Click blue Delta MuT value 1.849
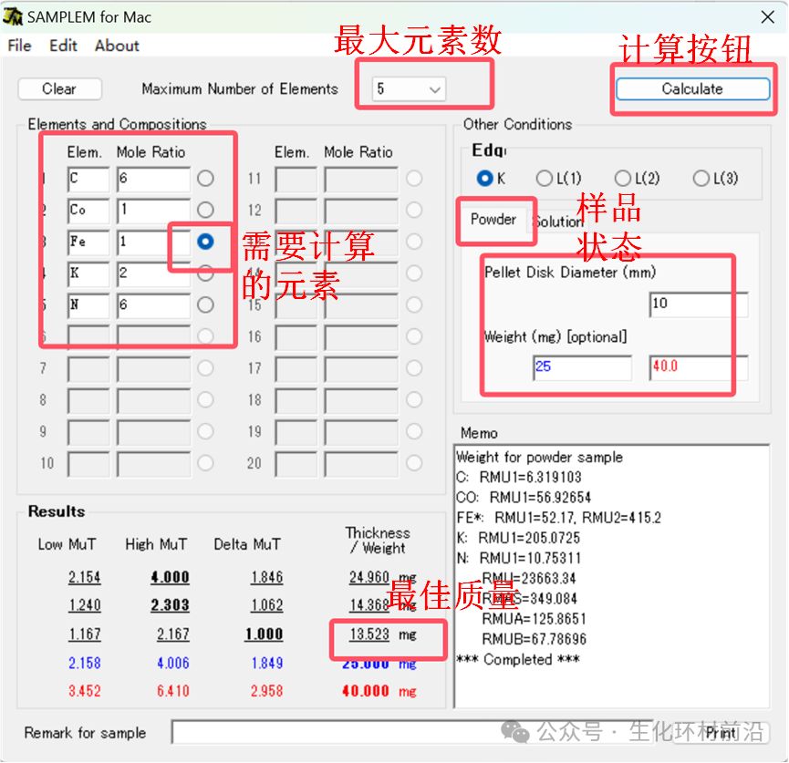The image size is (789, 763). tap(266, 663)
